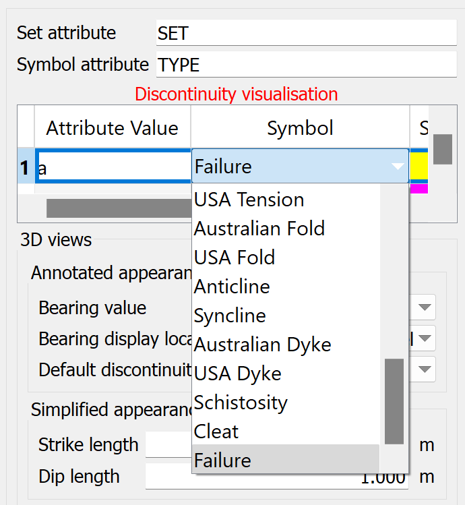Open Bearing value dropdown arrow

coord(425,307)
